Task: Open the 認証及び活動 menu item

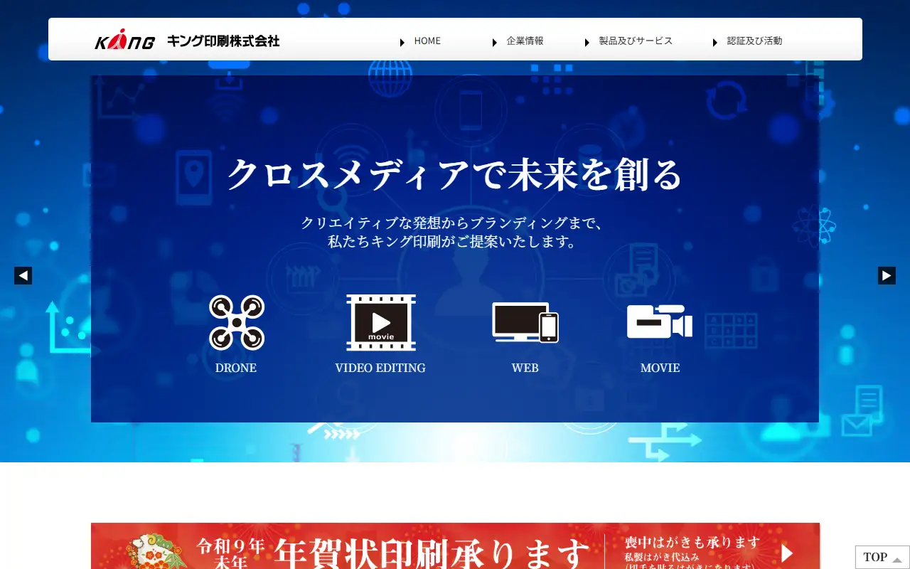Action: 754,41
